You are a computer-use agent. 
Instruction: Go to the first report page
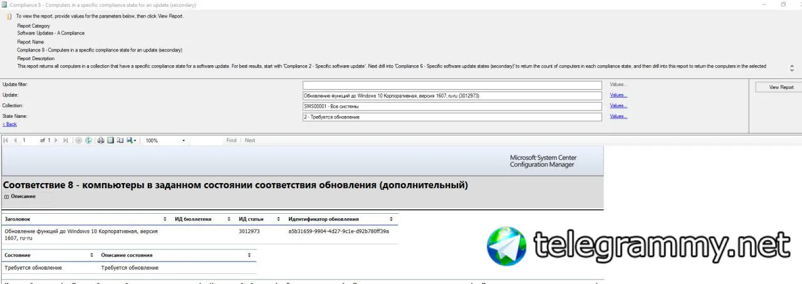pos(6,140)
